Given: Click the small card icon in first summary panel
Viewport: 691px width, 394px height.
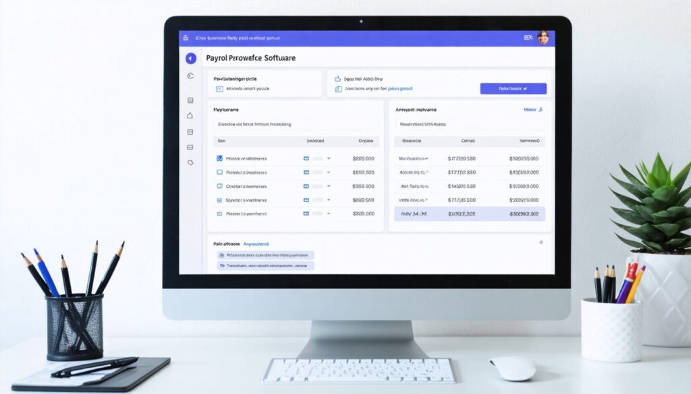Looking at the screenshot, I should [x=219, y=89].
